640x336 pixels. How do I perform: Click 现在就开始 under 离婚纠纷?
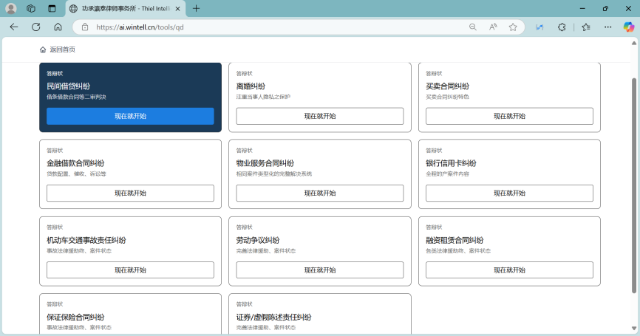click(x=319, y=116)
